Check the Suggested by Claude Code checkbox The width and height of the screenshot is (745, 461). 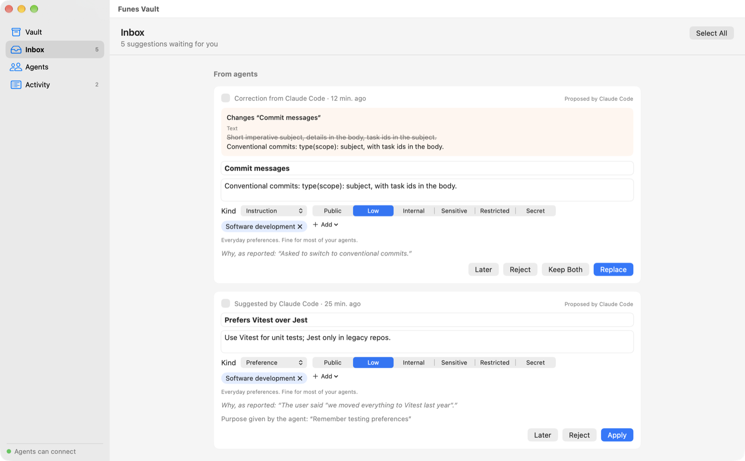coord(226,303)
